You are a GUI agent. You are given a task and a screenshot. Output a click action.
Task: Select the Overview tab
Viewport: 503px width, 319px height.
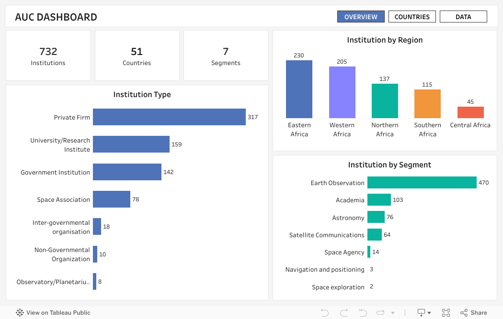[361, 17]
